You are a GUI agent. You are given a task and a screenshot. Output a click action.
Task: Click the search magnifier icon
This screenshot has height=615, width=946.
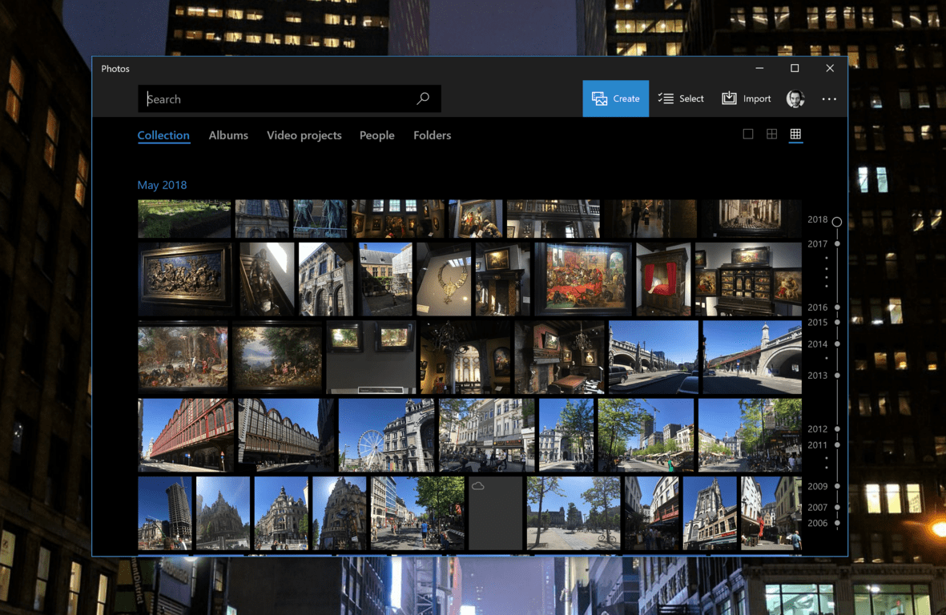click(423, 98)
